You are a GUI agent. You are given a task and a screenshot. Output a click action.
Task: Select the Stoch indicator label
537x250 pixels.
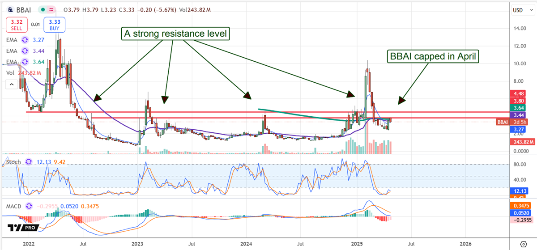click(13, 161)
